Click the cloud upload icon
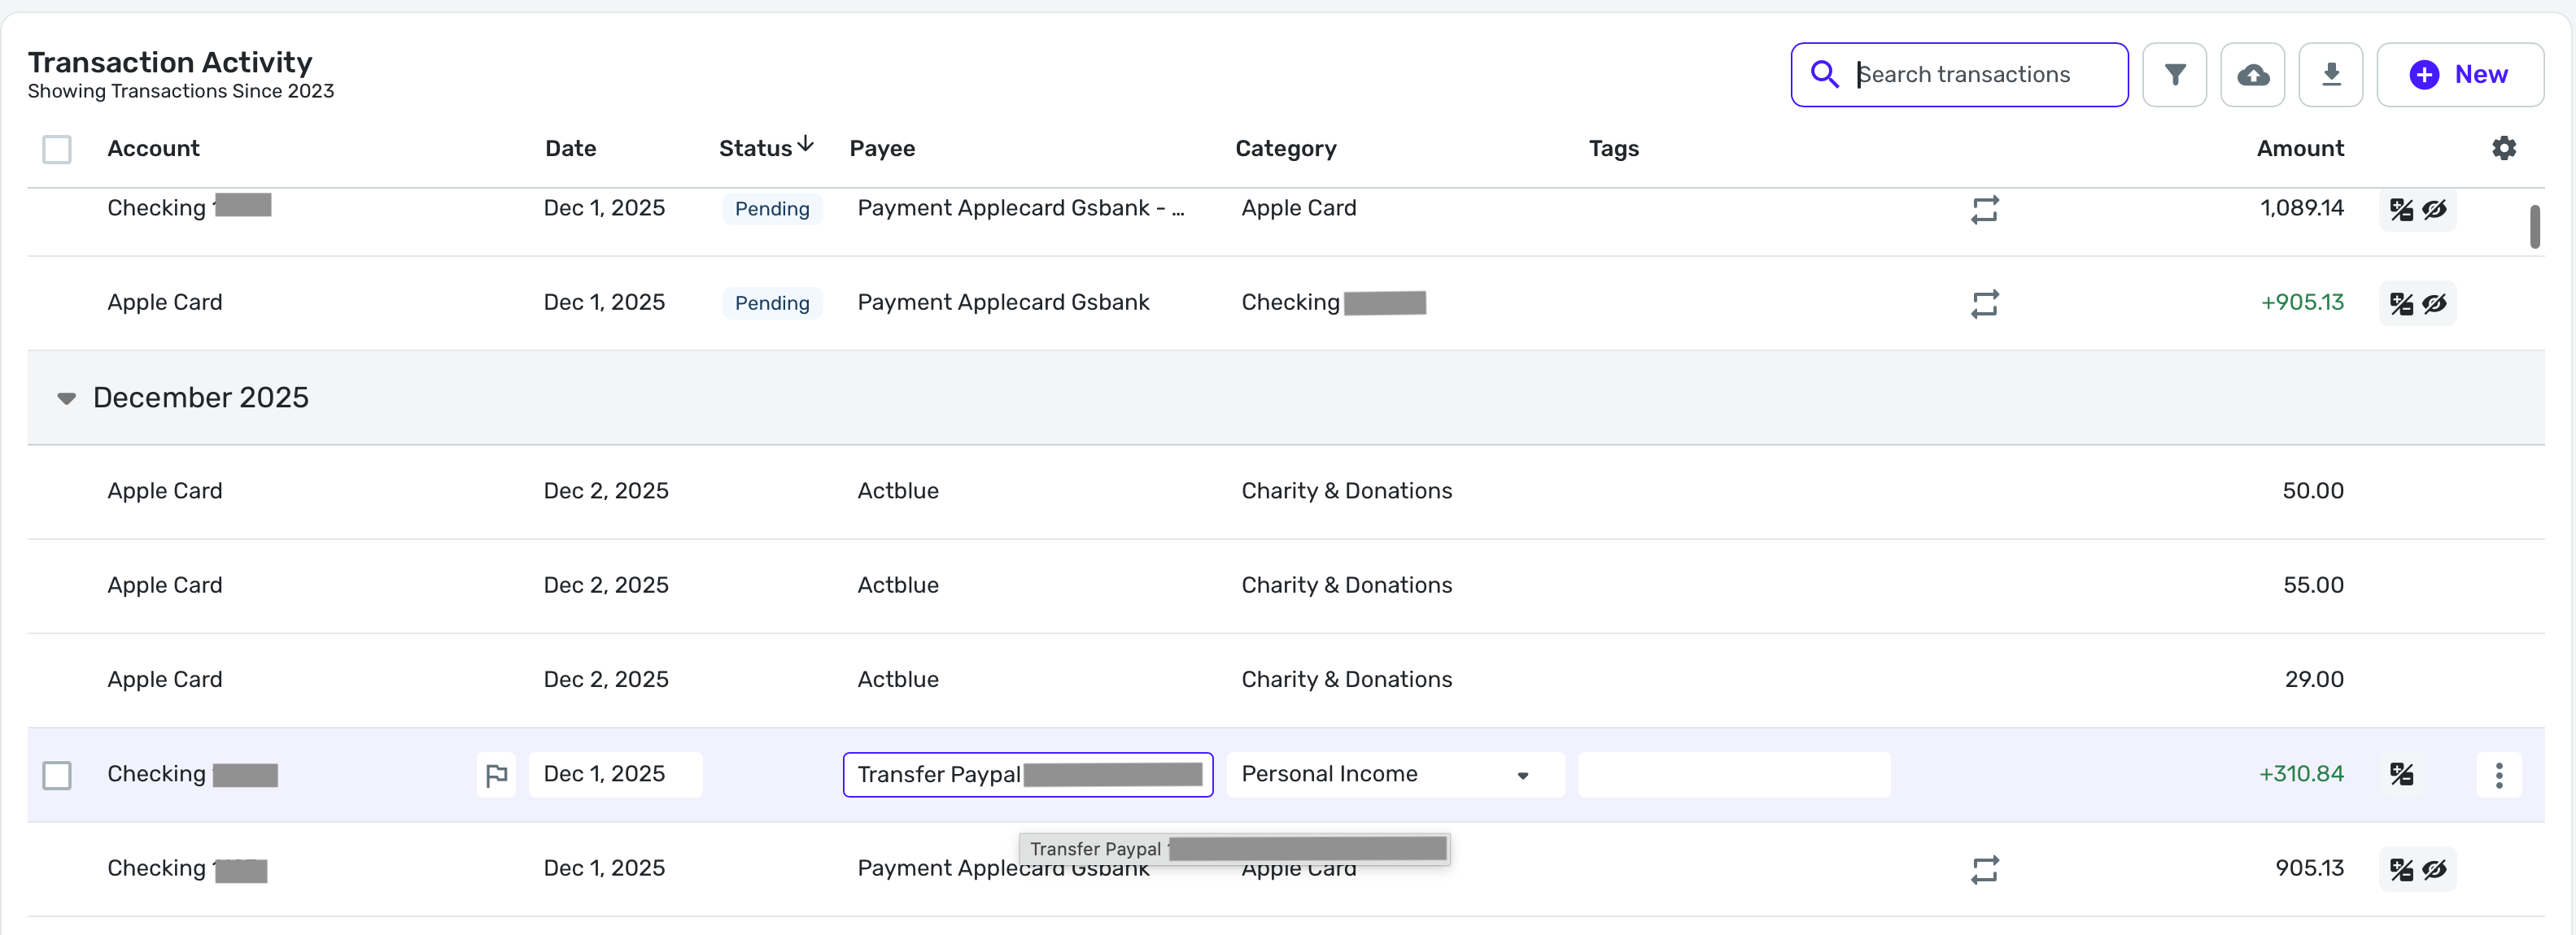Screen dimensions: 2576x935 pos(2252,75)
